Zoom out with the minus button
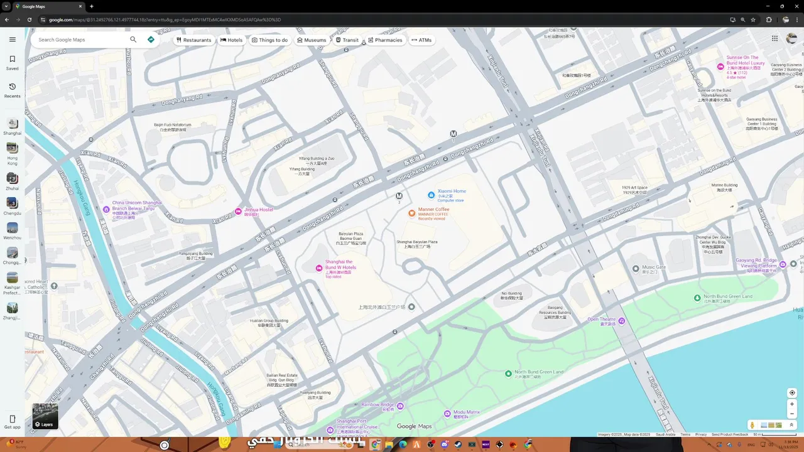804x452 pixels. point(792,414)
